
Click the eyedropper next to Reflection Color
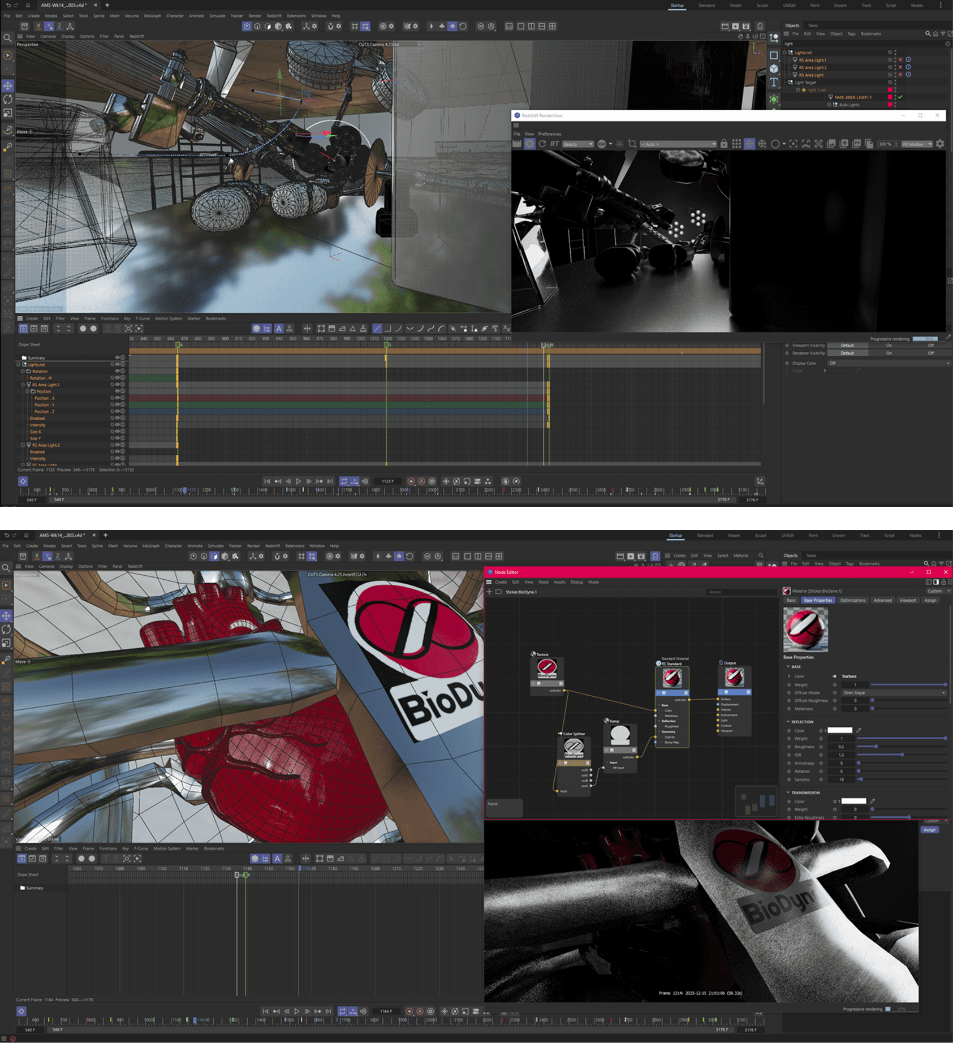tap(859, 730)
